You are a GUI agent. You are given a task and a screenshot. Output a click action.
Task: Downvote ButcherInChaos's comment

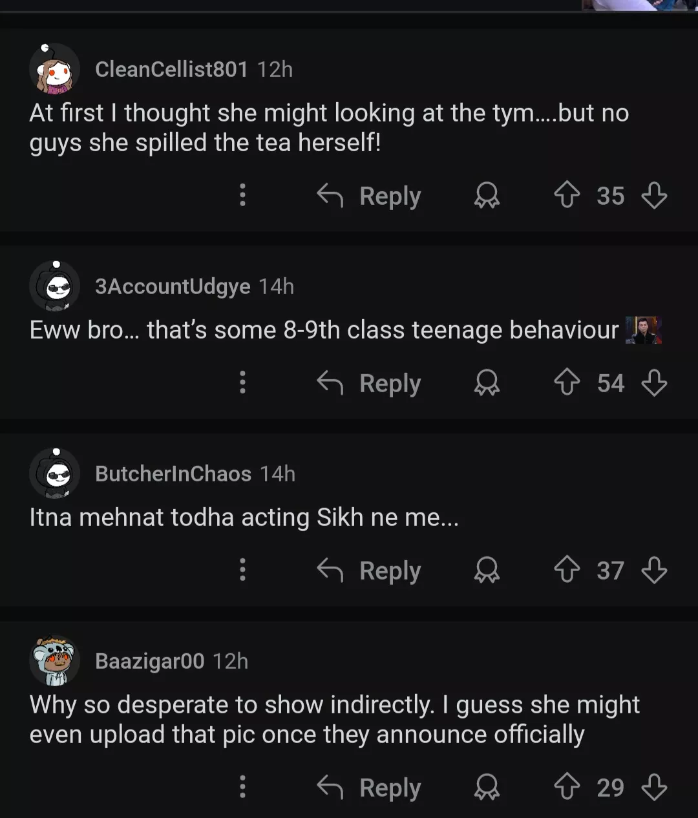[654, 570]
